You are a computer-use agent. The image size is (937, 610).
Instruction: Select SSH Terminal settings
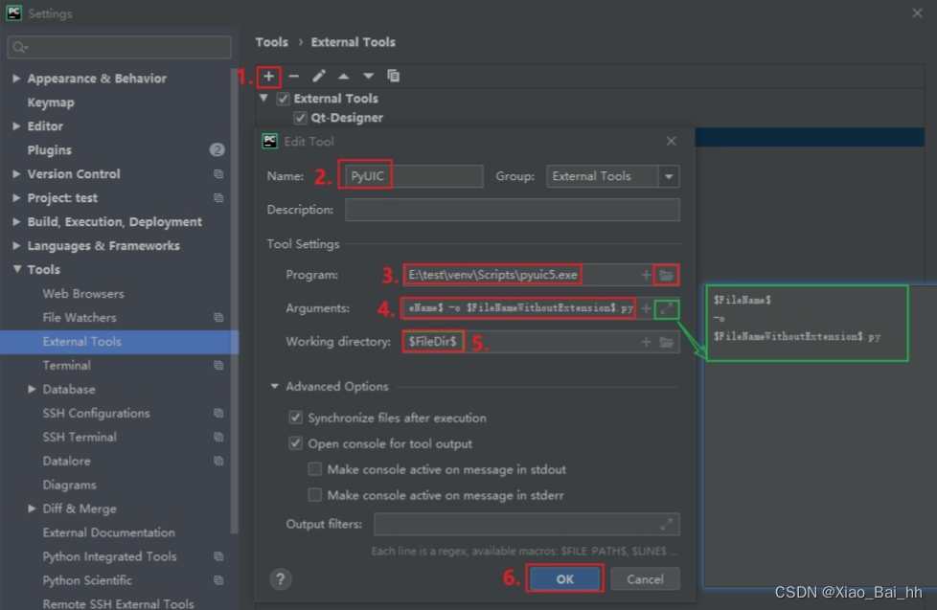tap(80, 437)
